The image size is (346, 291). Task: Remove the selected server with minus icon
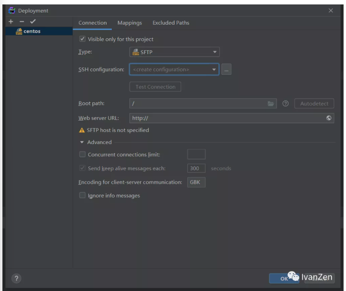point(22,22)
